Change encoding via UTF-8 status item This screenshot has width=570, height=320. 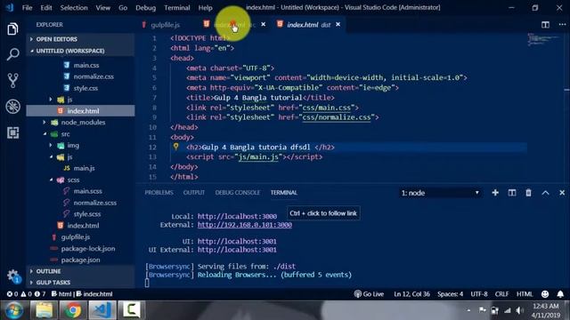click(479, 294)
